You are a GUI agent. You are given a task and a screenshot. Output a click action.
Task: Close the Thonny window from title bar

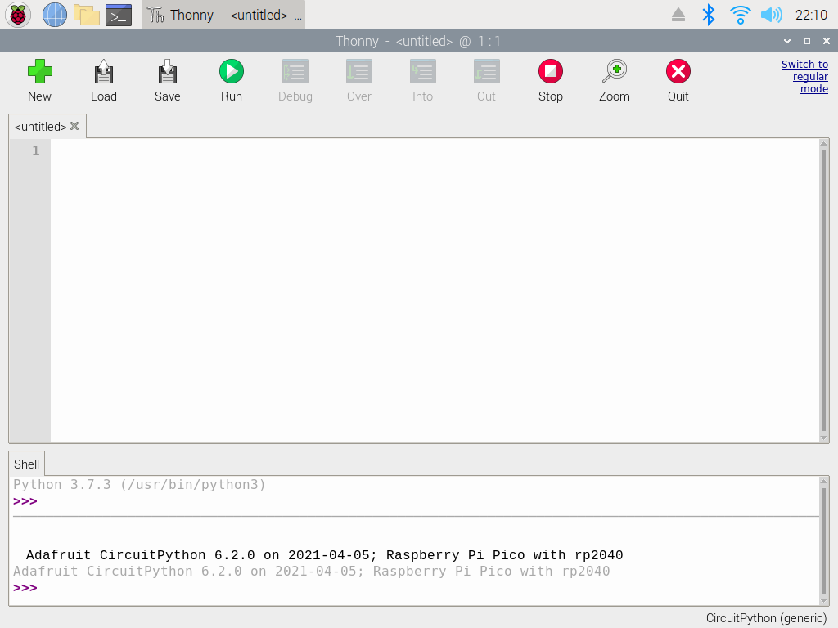[x=827, y=41]
